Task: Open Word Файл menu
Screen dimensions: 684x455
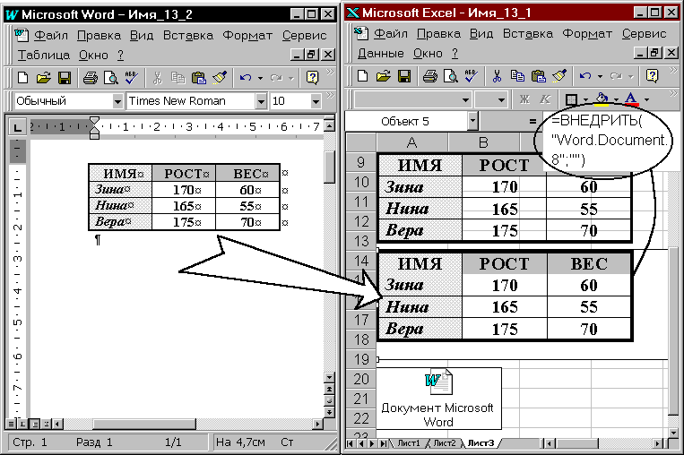Action: tap(51, 35)
